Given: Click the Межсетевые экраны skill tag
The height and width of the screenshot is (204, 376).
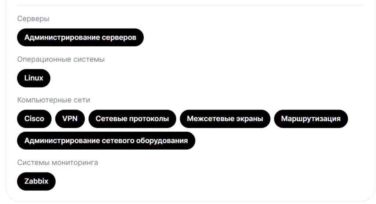Looking at the screenshot, I should 225,119.
